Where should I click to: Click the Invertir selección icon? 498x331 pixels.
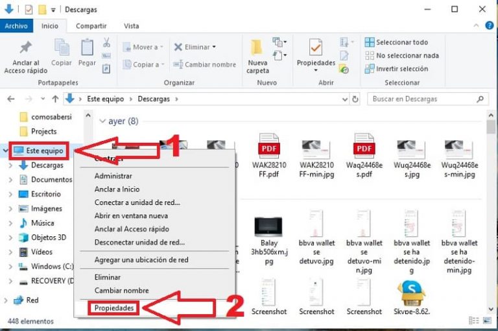370,69
